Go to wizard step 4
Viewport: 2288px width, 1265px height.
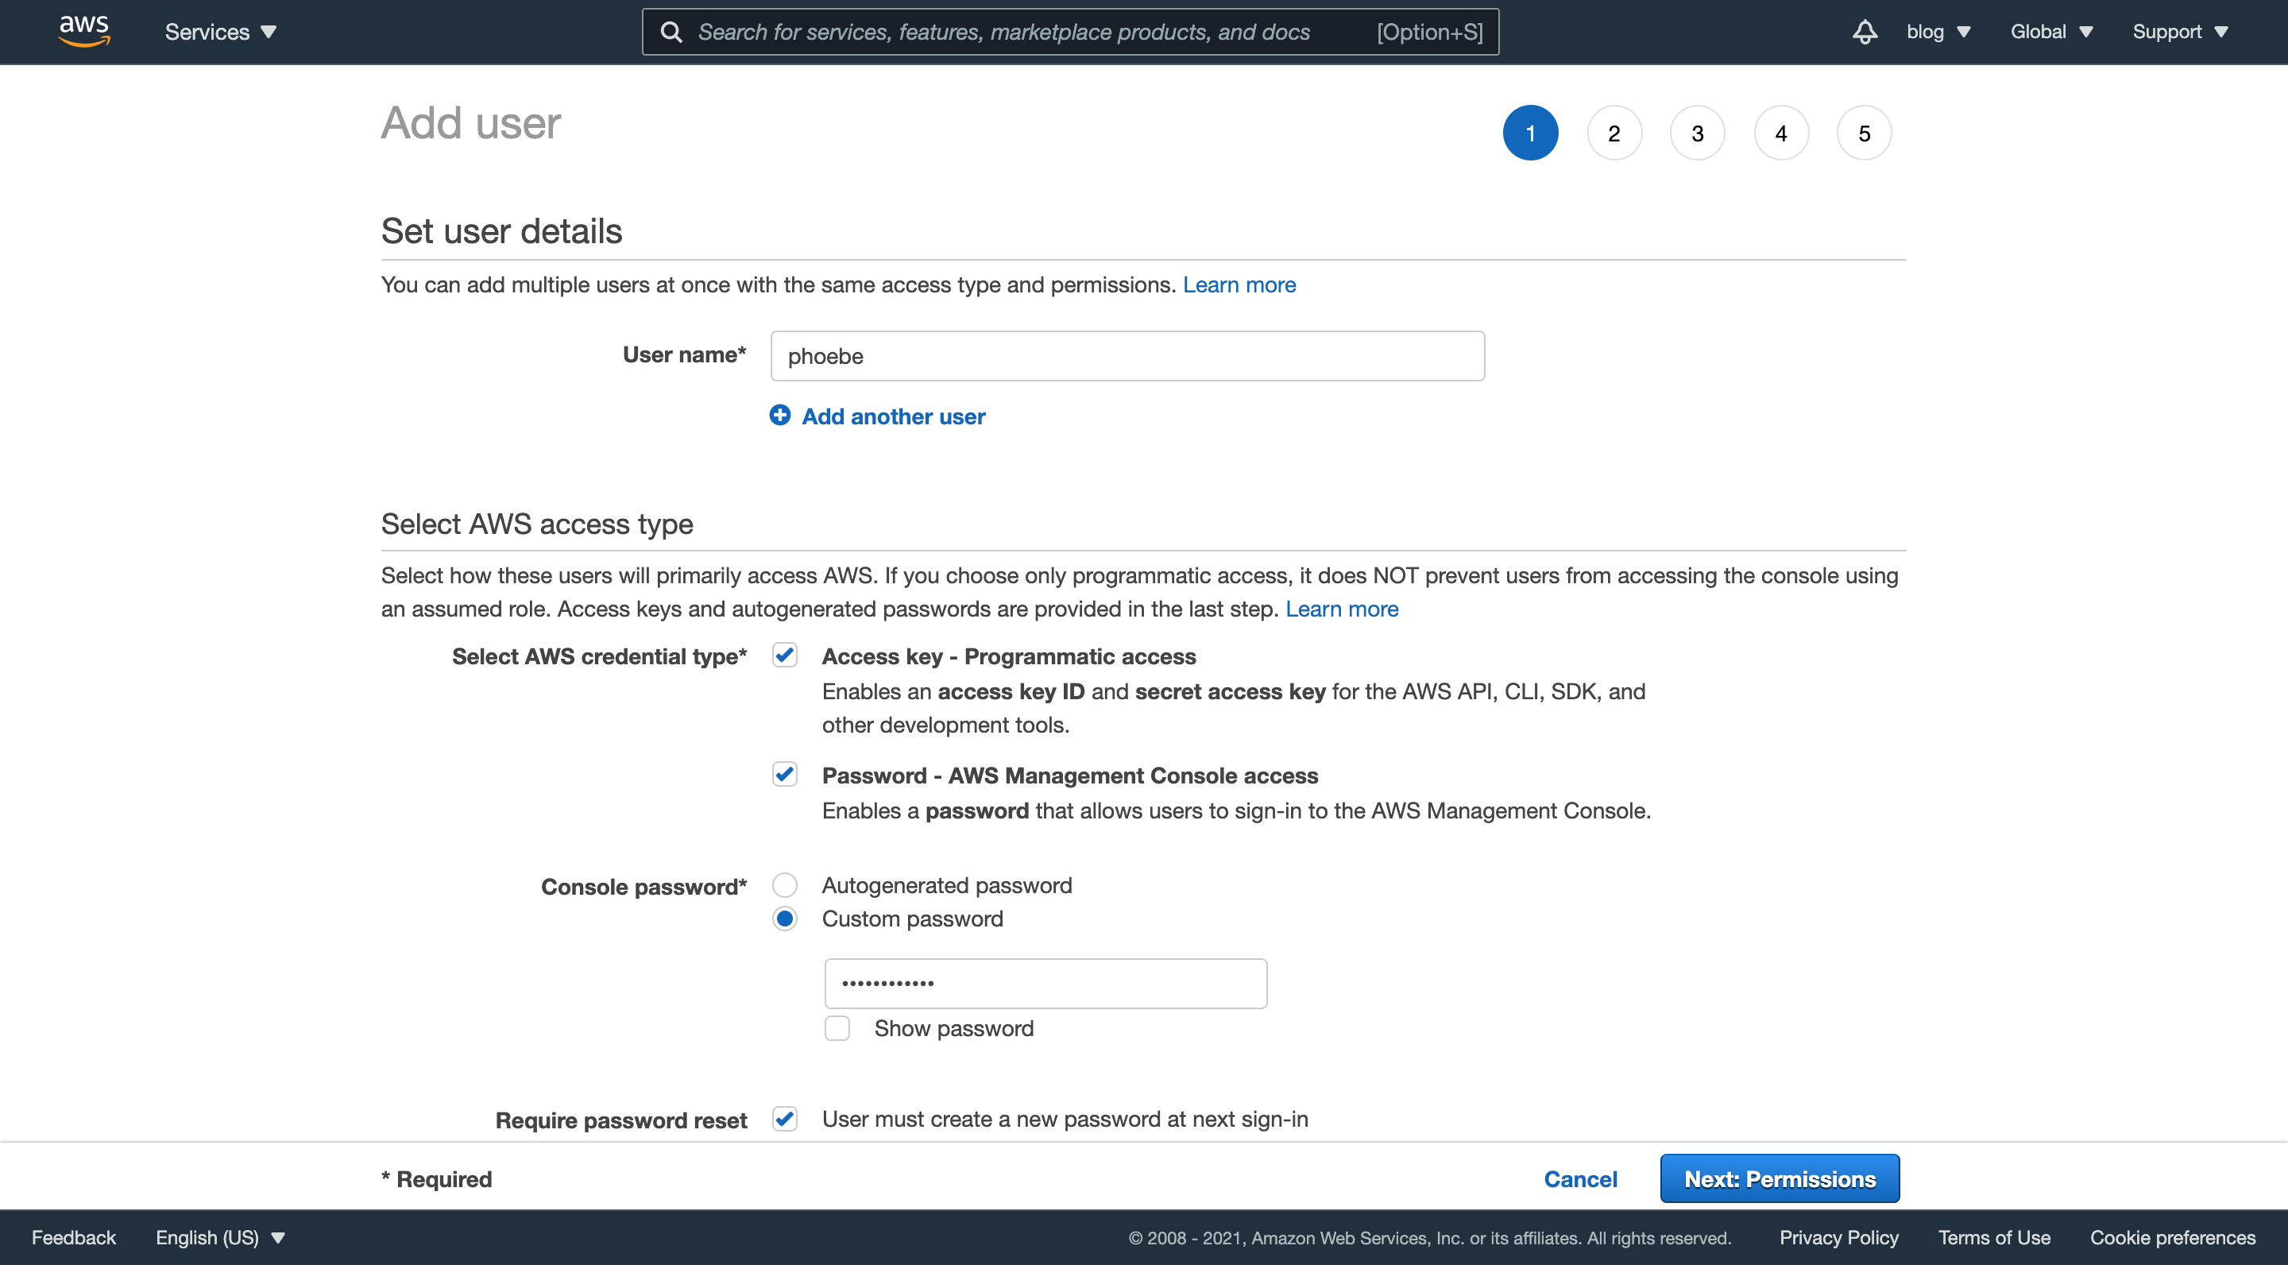click(x=1781, y=133)
